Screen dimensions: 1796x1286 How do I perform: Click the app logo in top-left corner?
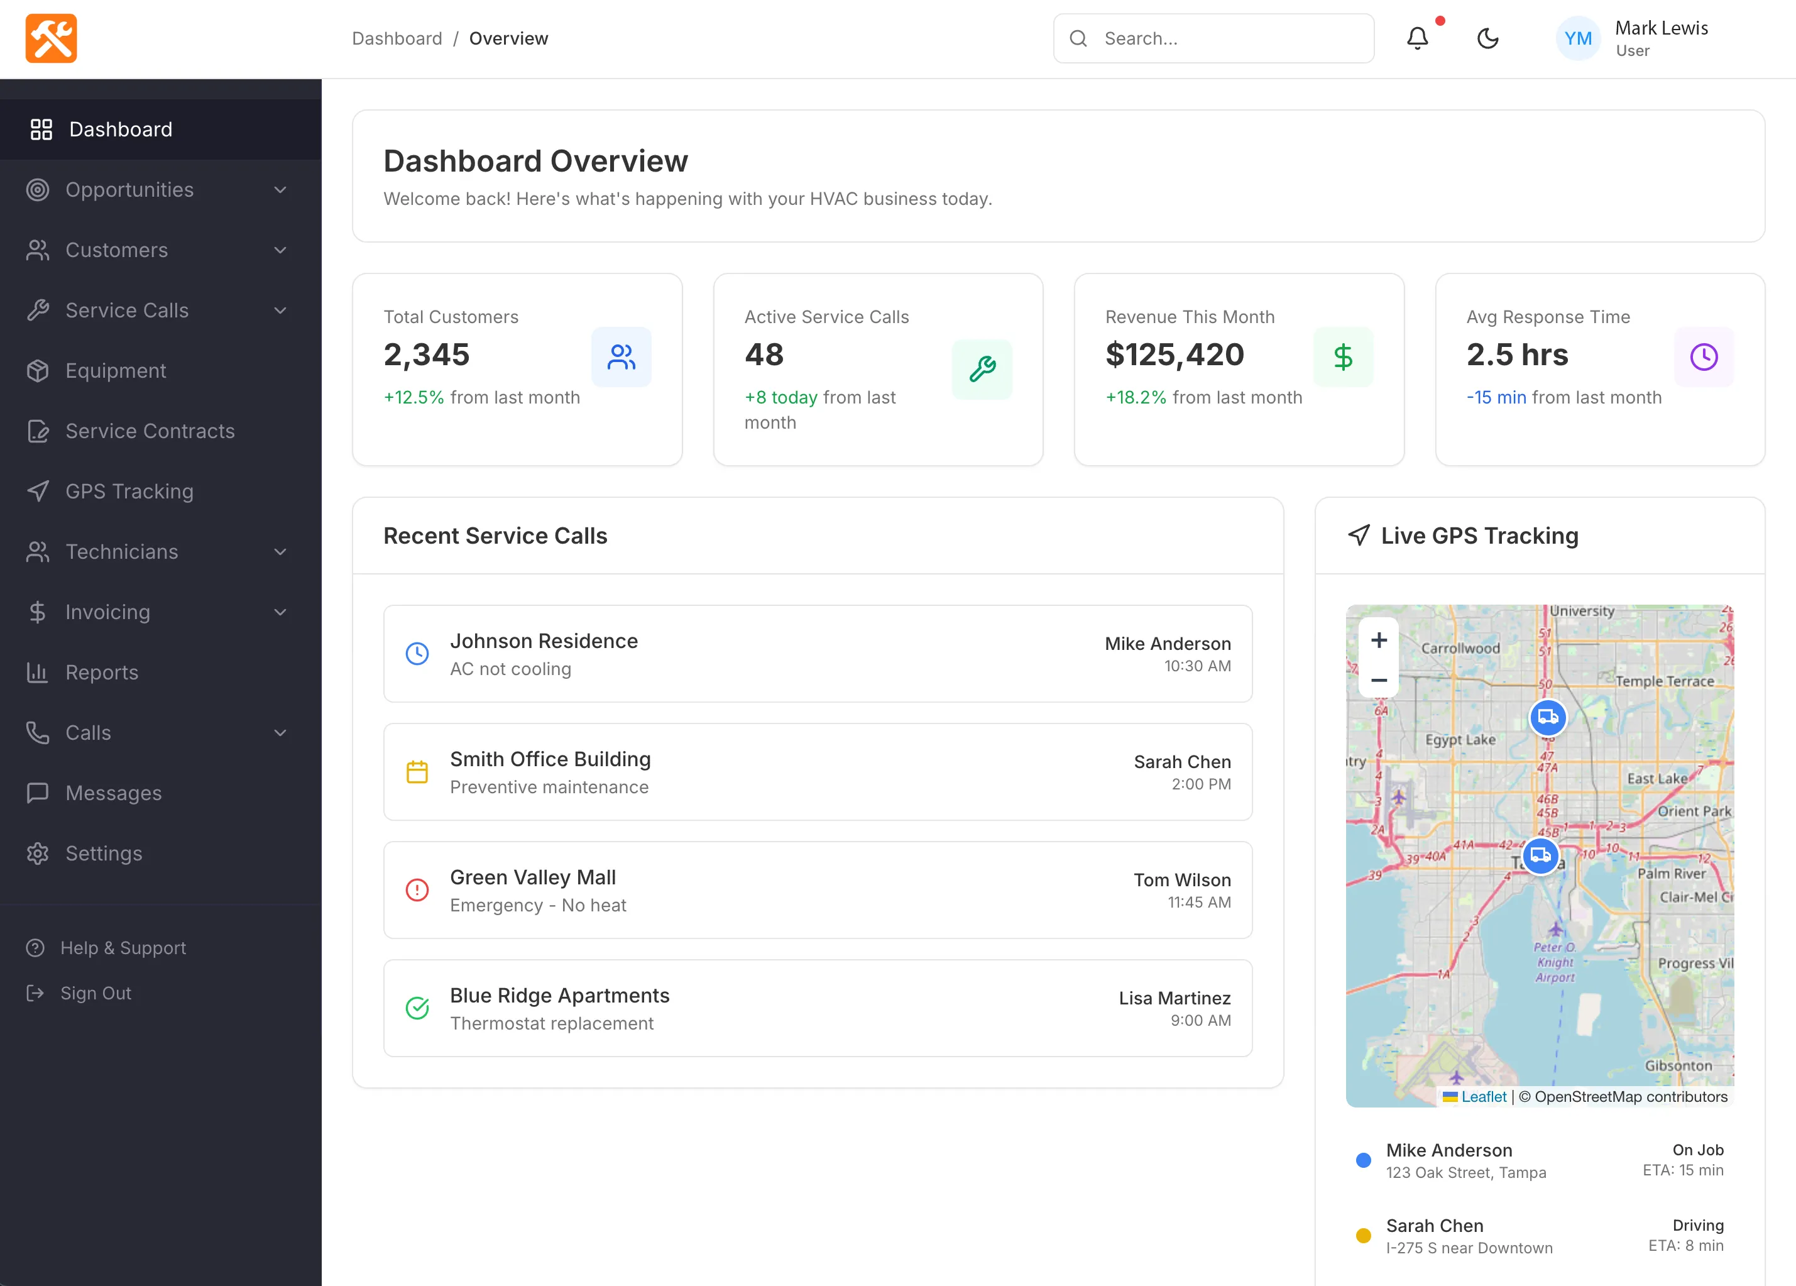coord(50,38)
